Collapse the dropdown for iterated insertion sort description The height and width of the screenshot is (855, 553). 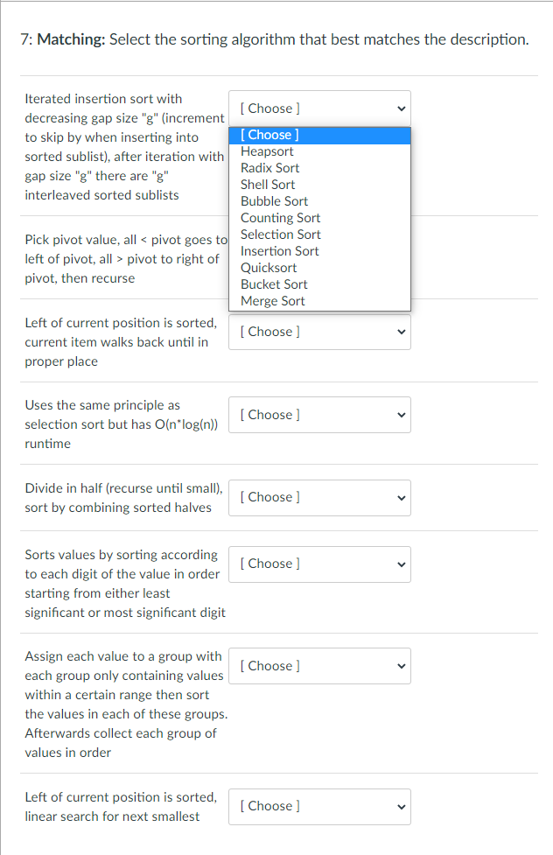click(319, 109)
